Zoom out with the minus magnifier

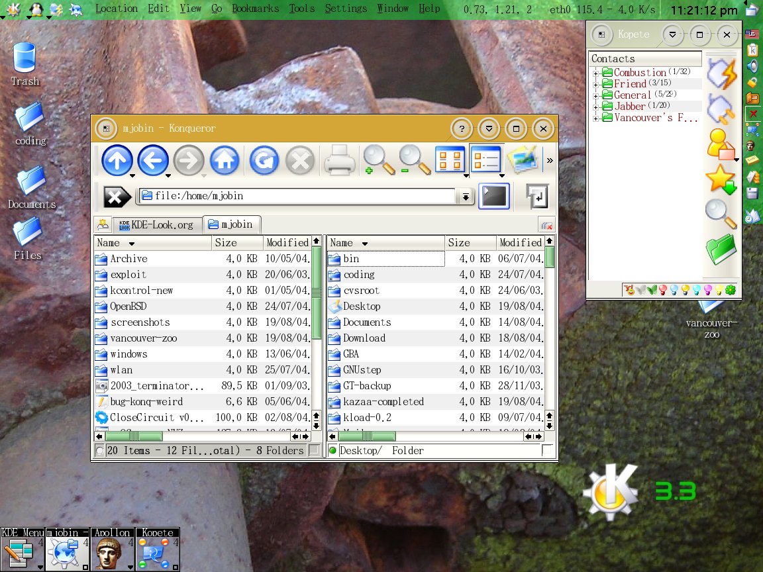click(415, 160)
